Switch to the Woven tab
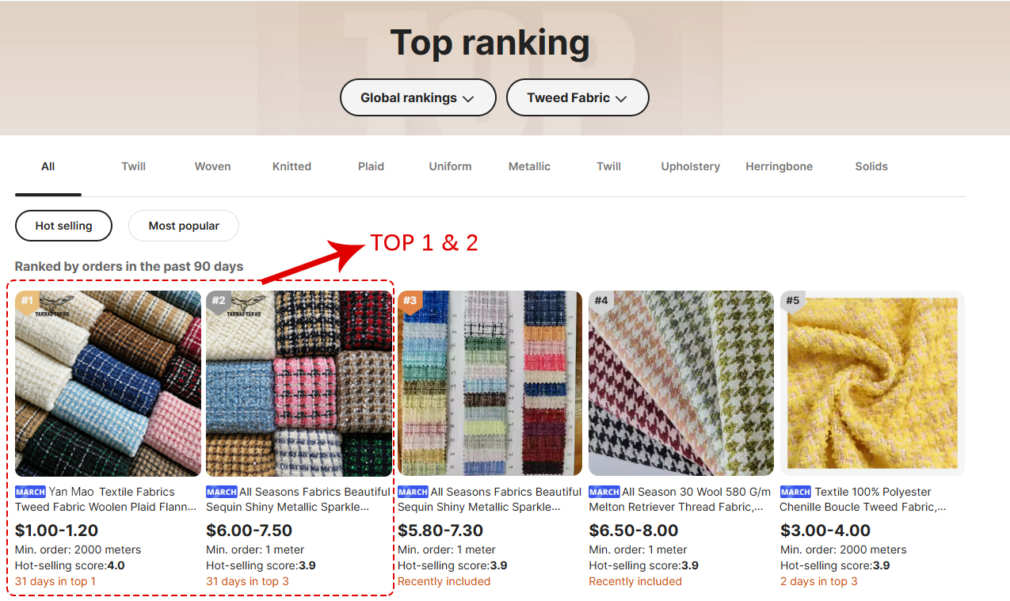The height and width of the screenshot is (601, 1010). pos(212,166)
